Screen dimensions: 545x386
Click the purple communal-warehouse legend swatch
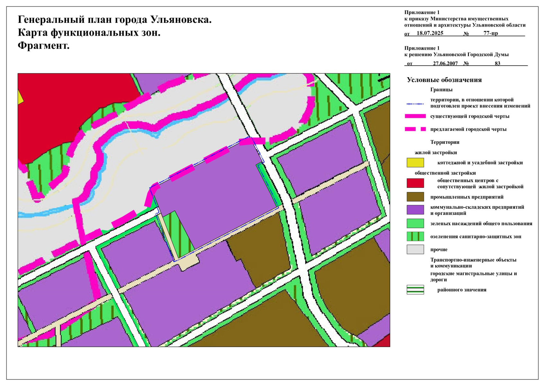415,210
